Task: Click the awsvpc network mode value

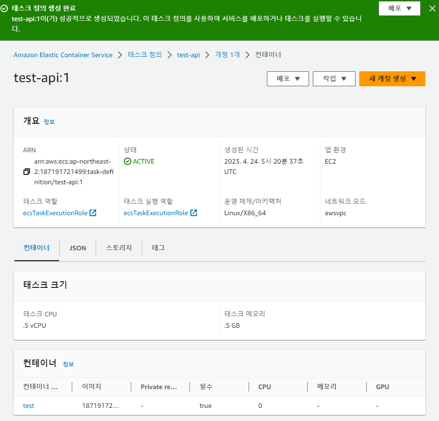Action: click(335, 213)
